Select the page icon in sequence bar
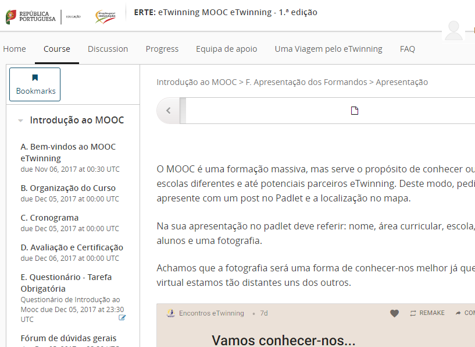The height and width of the screenshot is (347, 475). (x=355, y=111)
